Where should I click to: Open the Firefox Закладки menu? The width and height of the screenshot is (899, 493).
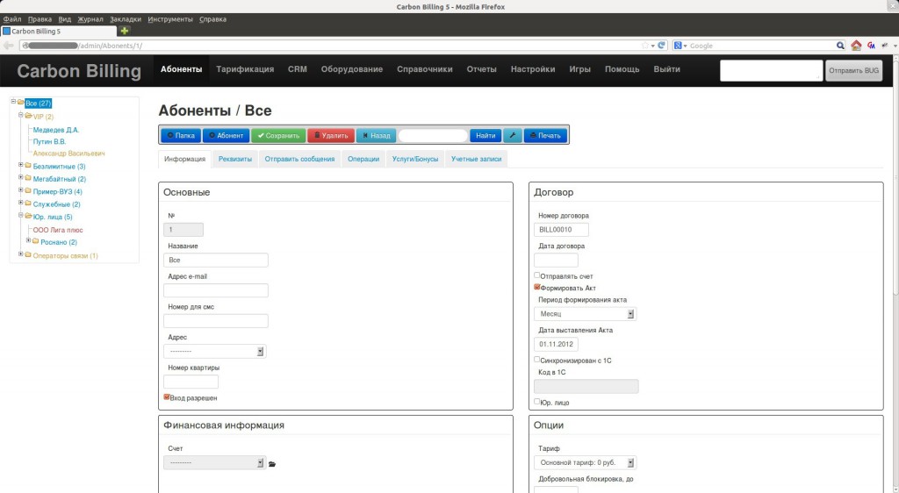click(x=126, y=19)
